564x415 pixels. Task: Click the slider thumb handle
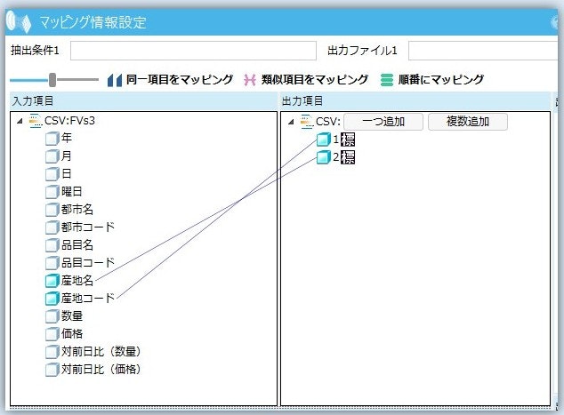(x=52, y=80)
